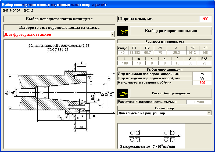Click the bearing arrangement scheme picture
Image resolution: width=215 pixels, height=152 pixels.
pos(151,136)
